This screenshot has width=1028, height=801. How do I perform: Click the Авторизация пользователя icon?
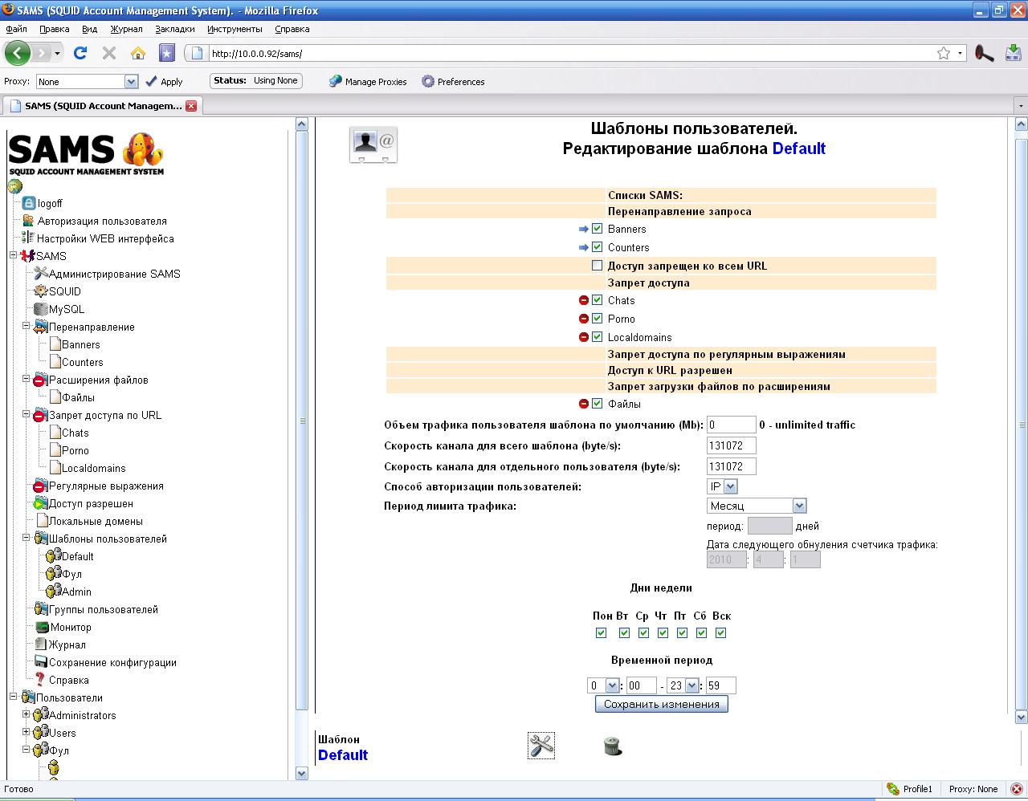coord(28,221)
